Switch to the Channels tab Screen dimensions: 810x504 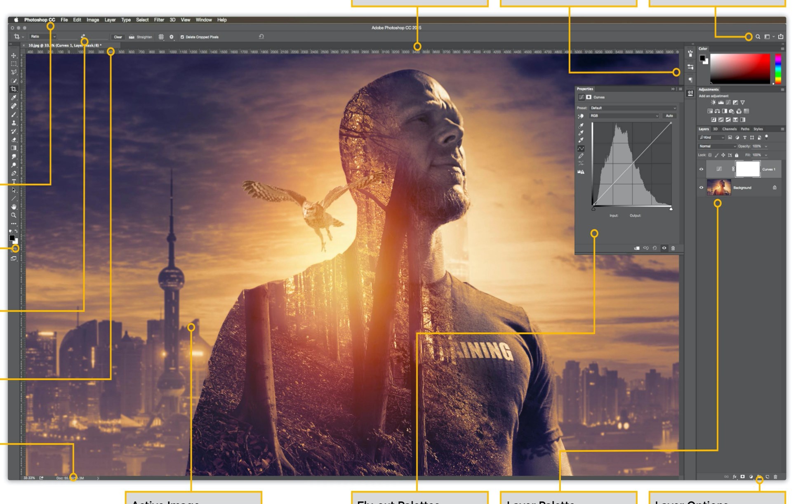tap(729, 129)
